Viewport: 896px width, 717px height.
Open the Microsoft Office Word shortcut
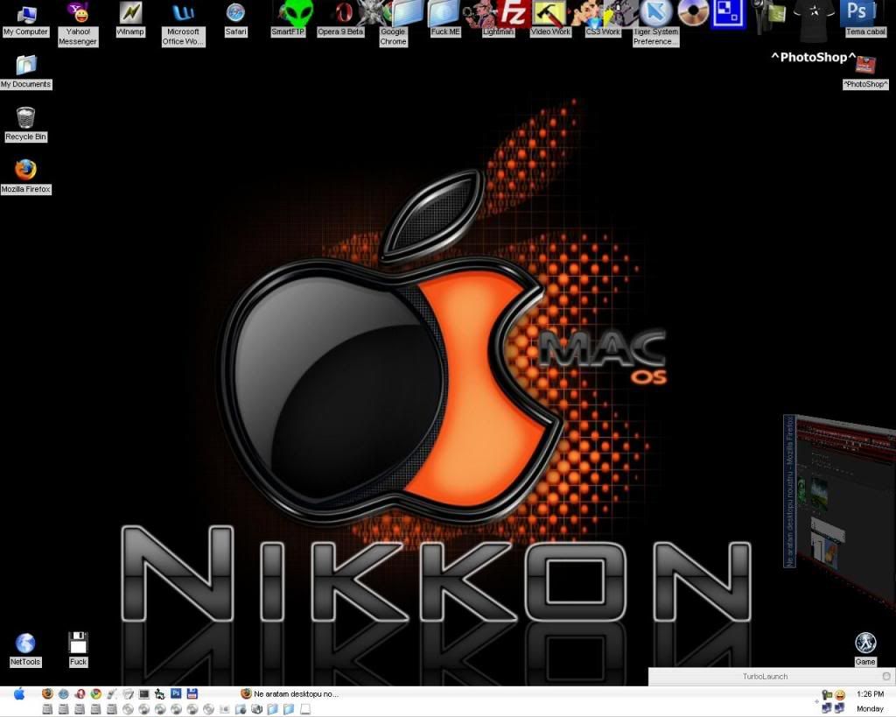(x=183, y=24)
